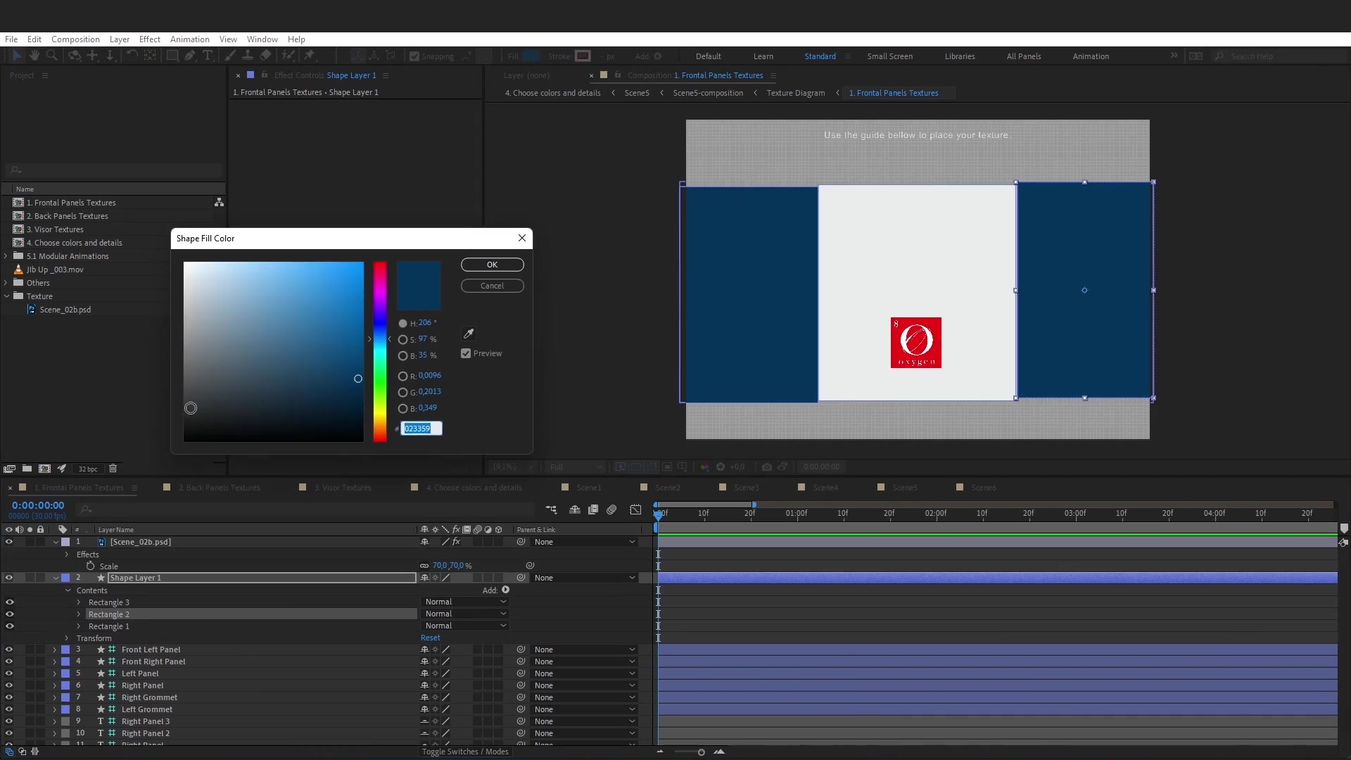Viewport: 1351px width, 760px height.
Task: Select the H radio button in the color picker
Action: click(x=402, y=323)
